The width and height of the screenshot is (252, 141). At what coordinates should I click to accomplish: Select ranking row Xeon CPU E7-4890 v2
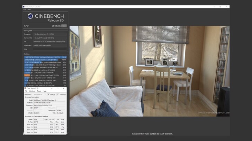(45, 60)
